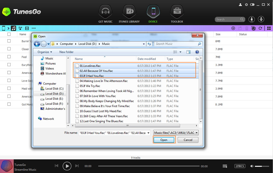
Task: Click the Open button
Action: (164, 140)
